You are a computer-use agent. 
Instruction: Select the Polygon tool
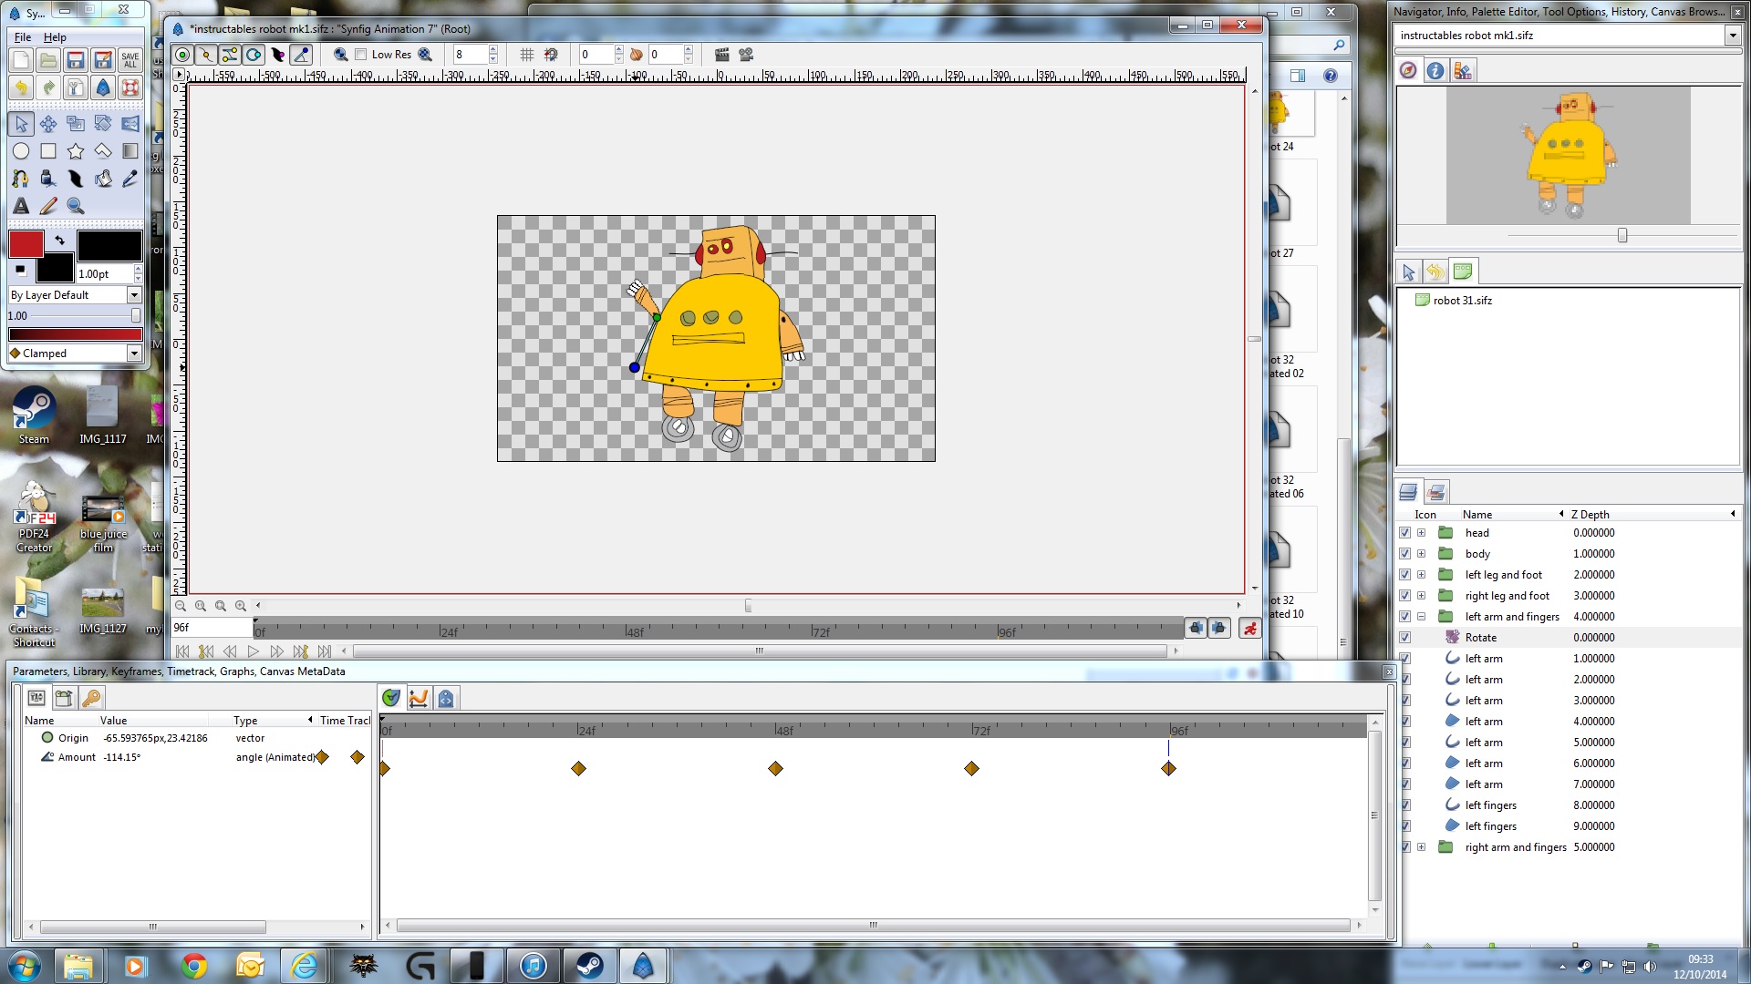(x=103, y=151)
